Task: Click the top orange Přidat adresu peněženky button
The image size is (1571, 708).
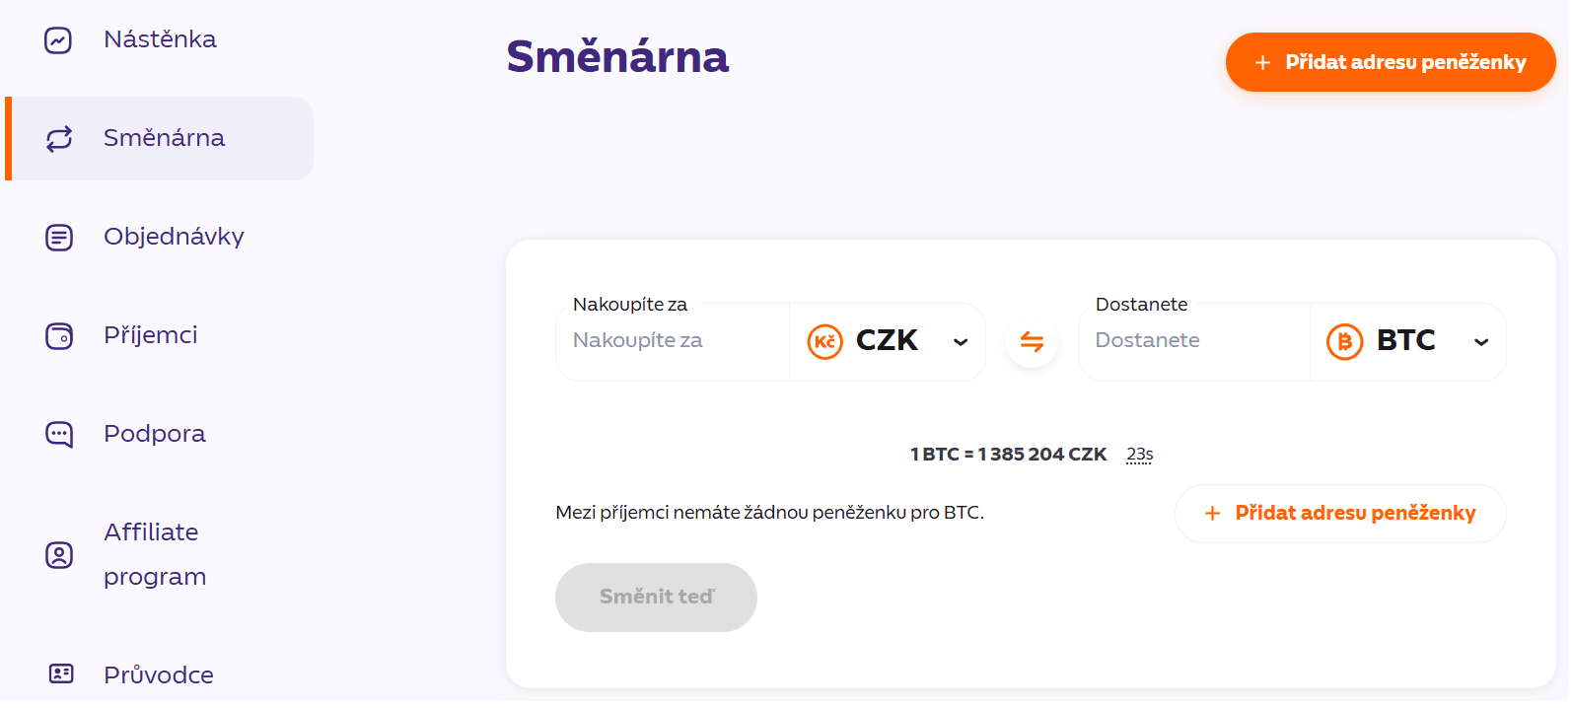Action: 1391,62
